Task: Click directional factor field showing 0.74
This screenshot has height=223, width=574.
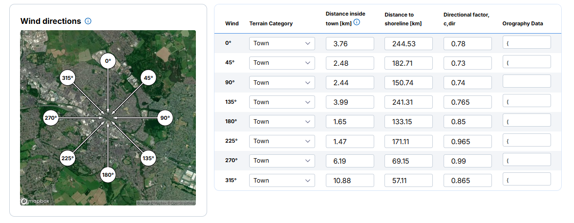Action: [468, 82]
